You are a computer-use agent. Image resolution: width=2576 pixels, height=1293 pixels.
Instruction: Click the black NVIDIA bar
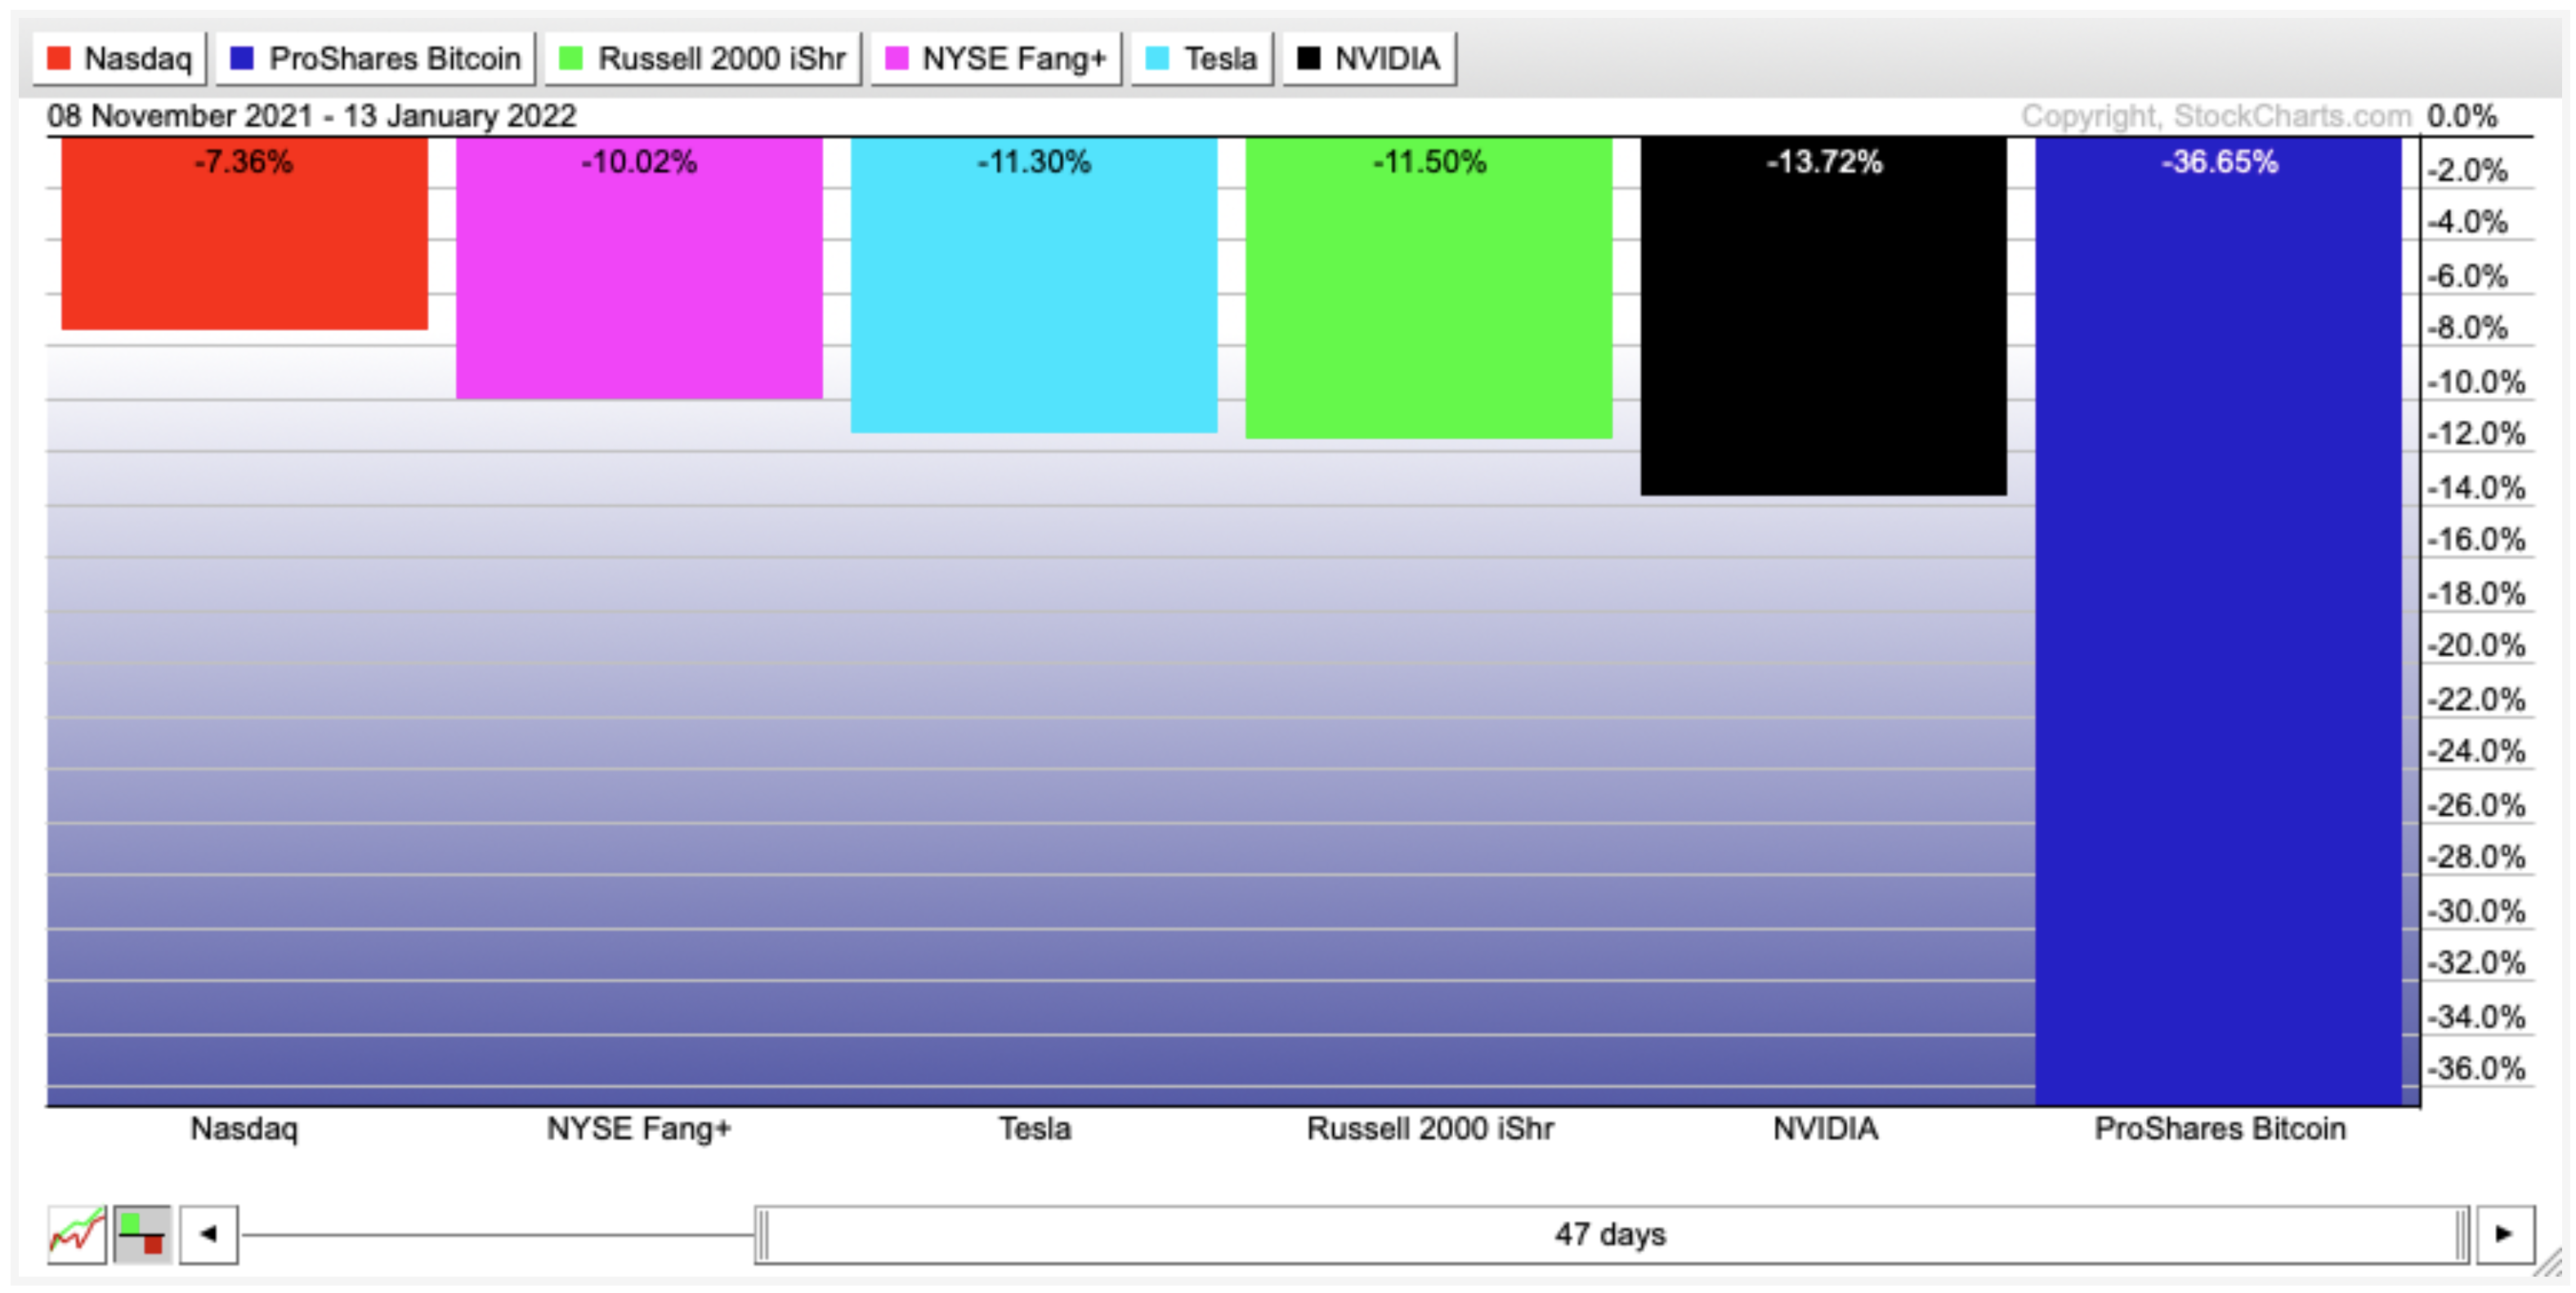tap(1824, 316)
